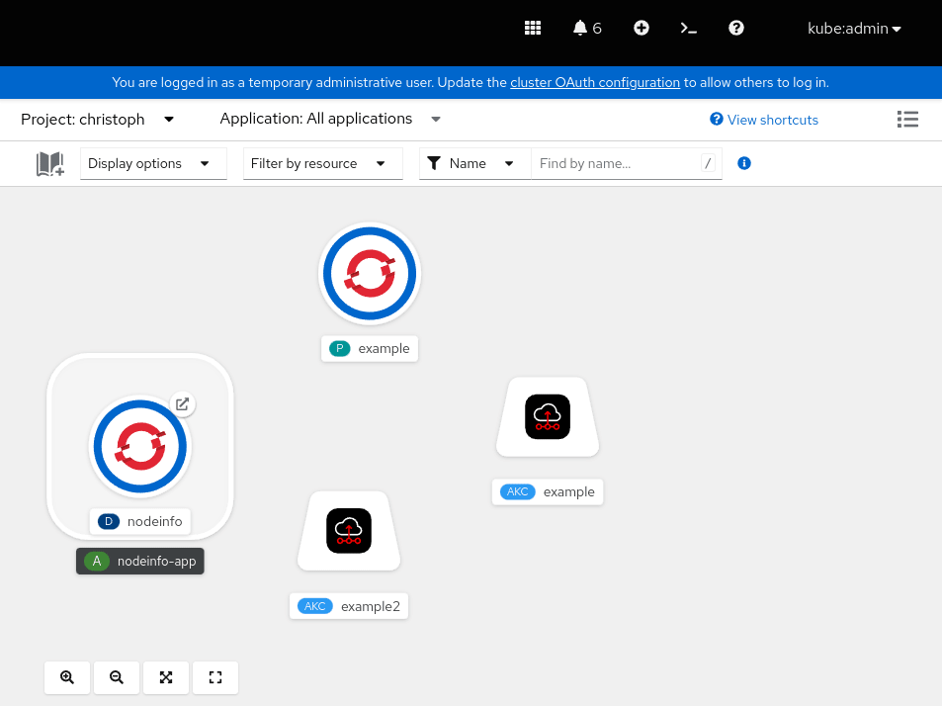
Task: Switch to list view icon
Action: click(x=907, y=119)
